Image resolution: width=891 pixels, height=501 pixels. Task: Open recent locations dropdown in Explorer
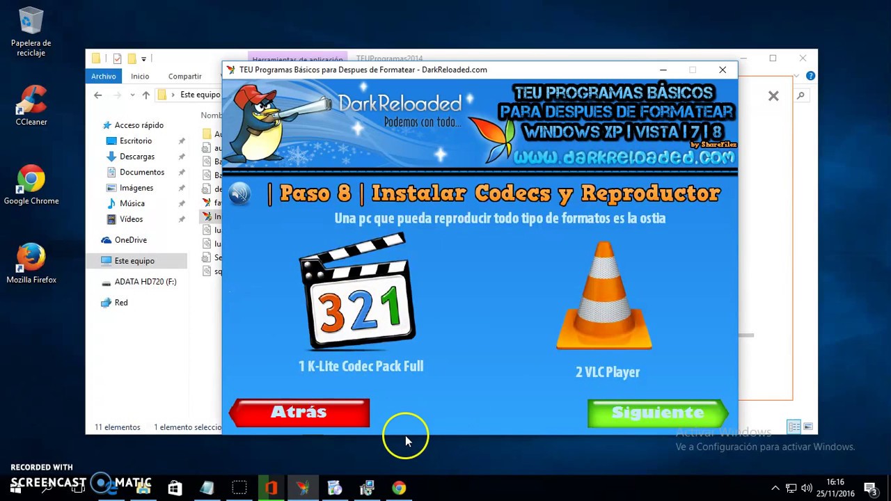(132, 95)
